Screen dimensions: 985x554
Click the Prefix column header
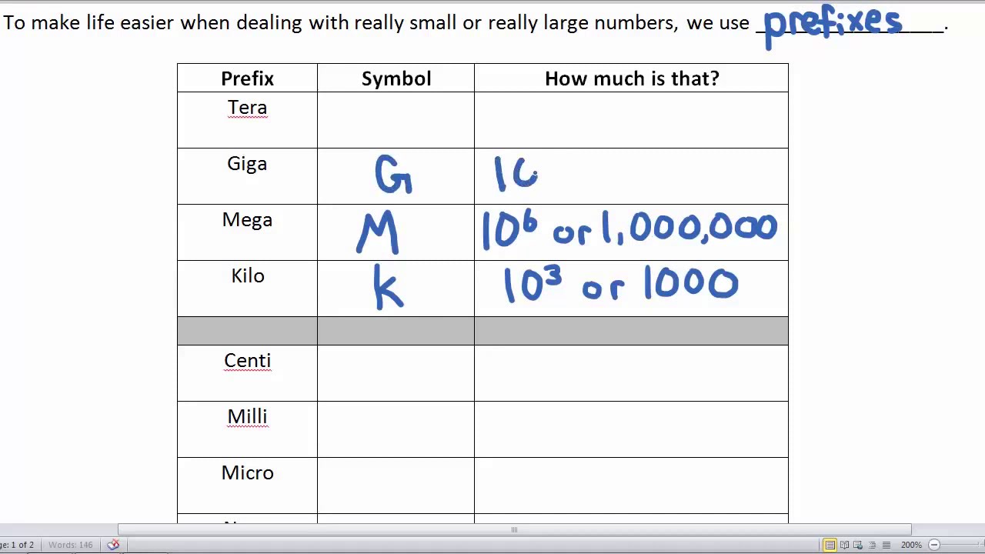tap(247, 78)
